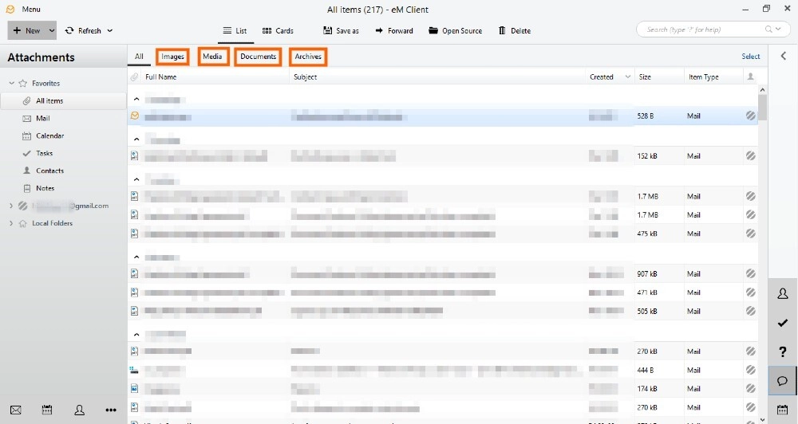Image resolution: width=798 pixels, height=424 pixels.
Task: Select the All filter tab
Action: (139, 57)
